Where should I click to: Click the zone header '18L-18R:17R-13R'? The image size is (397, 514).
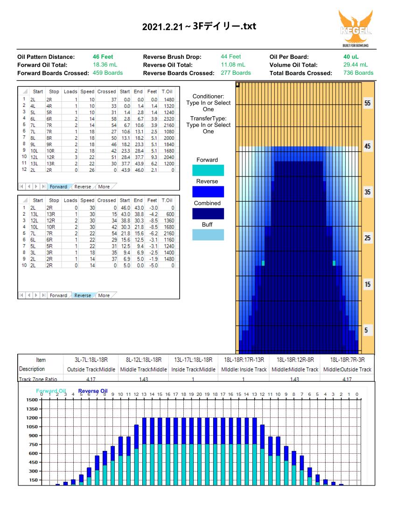244,360
